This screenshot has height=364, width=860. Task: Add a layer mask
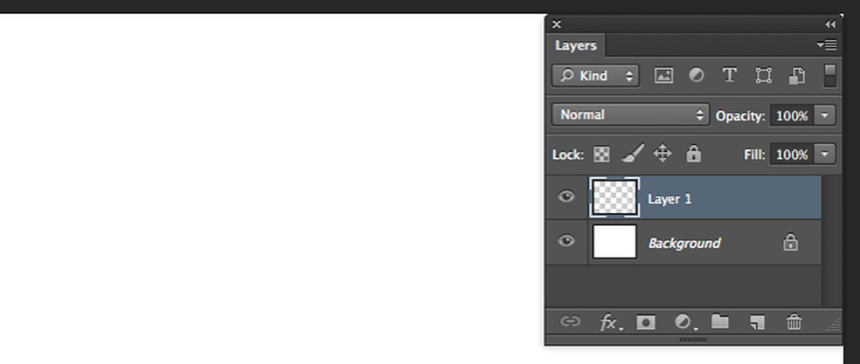(x=646, y=322)
